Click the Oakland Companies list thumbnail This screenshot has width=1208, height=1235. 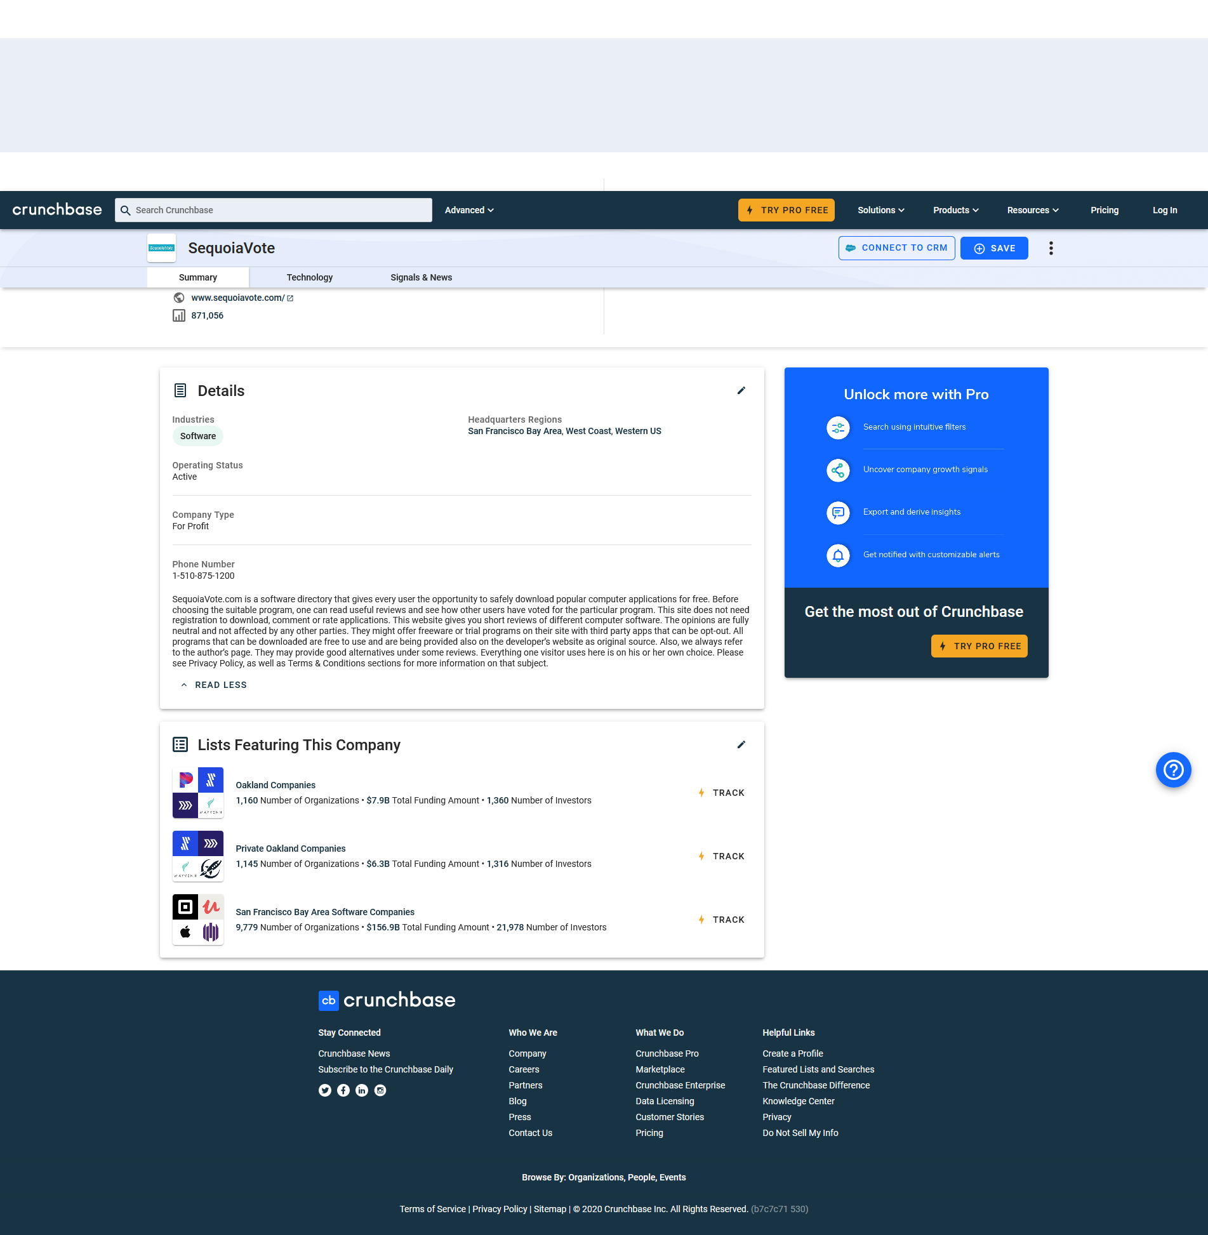[198, 793]
